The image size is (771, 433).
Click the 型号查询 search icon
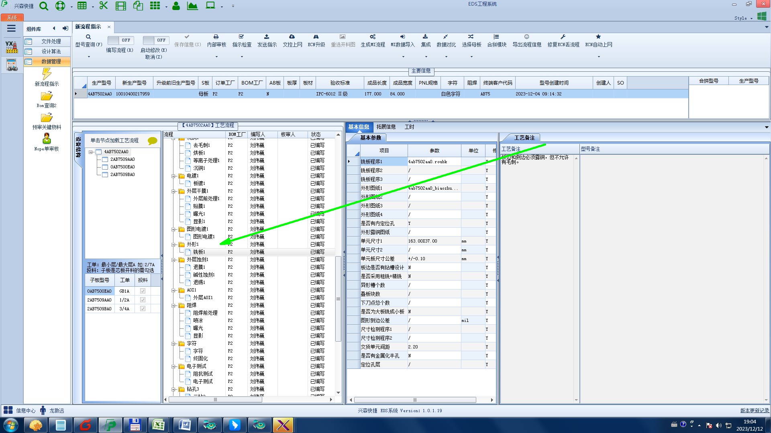tap(88, 37)
